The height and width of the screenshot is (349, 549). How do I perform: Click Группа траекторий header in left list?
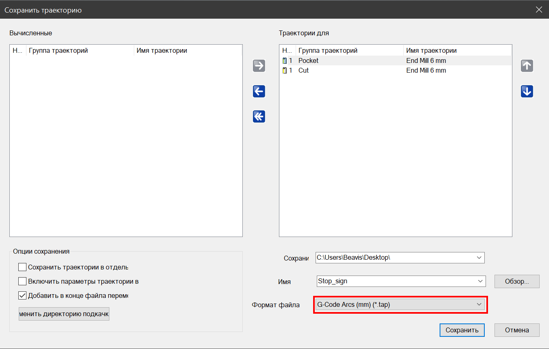point(58,51)
